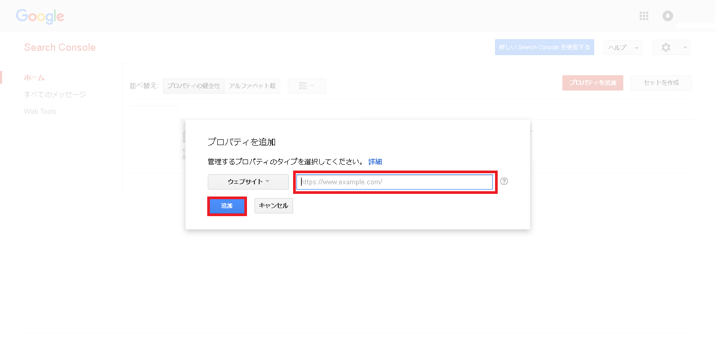The height and width of the screenshot is (339, 715).
Task: Dismiss the dialog with キャンセル
Action: 273,206
